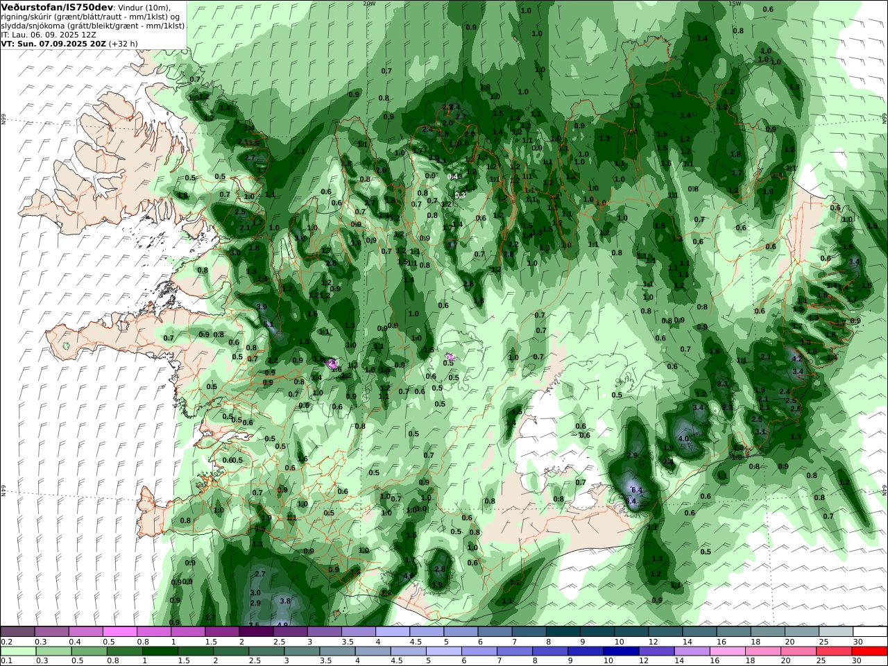Pick the lightest green 0.1–0.3 rain swatch

click(x=19, y=651)
